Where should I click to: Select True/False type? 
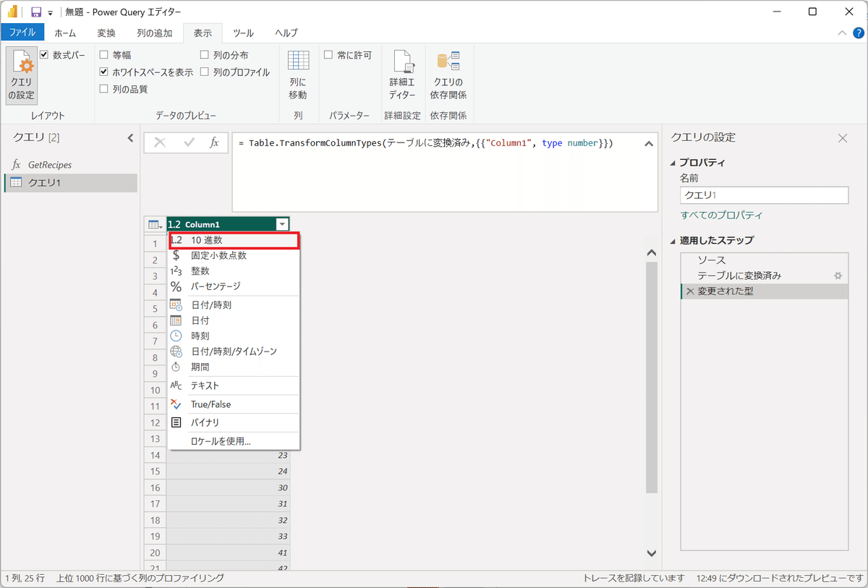coord(234,404)
